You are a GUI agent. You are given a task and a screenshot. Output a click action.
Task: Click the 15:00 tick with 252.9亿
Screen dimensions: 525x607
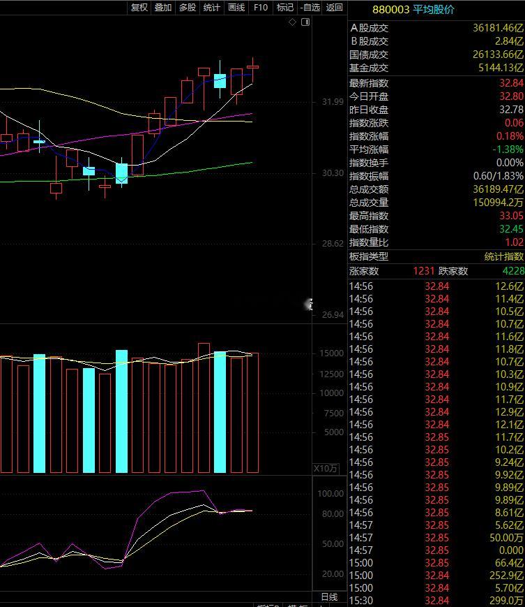coord(436,576)
